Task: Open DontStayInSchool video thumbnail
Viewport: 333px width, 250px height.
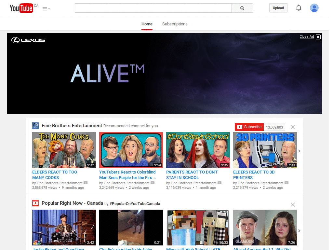Action: pos(198,150)
